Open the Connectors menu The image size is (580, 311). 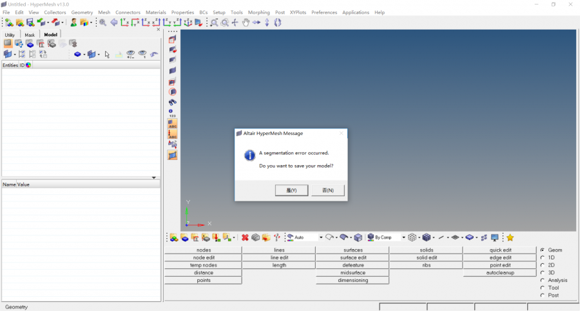point(128,12)
